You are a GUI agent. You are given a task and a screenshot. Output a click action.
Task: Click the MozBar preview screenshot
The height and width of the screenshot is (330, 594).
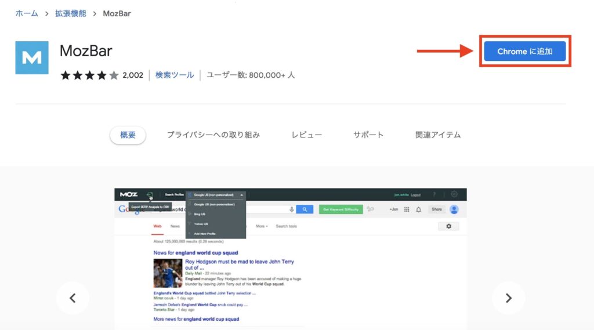coord(291,259)
